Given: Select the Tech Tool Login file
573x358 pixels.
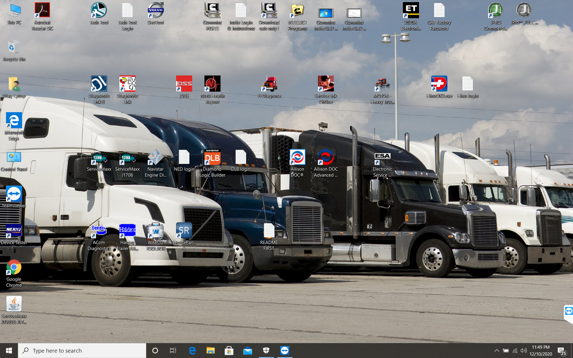Looking at the screenshot, I should pos(127,17).
